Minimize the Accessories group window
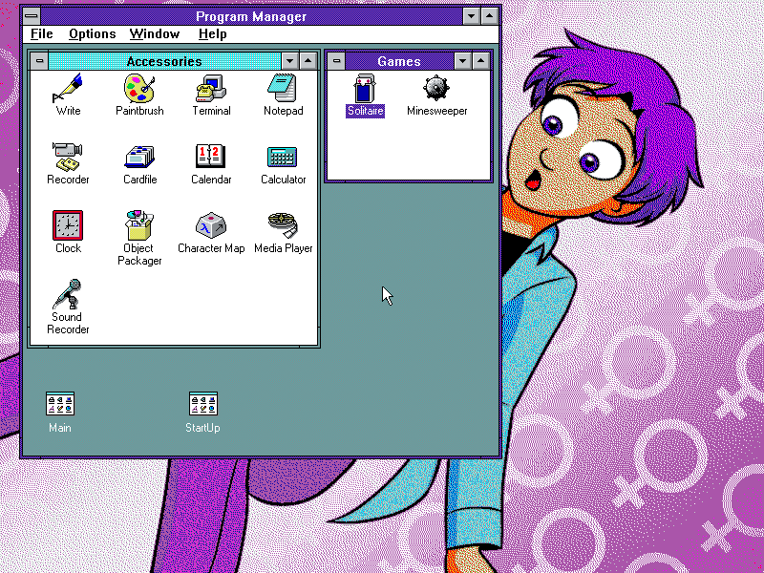 (x=290, y=61)
